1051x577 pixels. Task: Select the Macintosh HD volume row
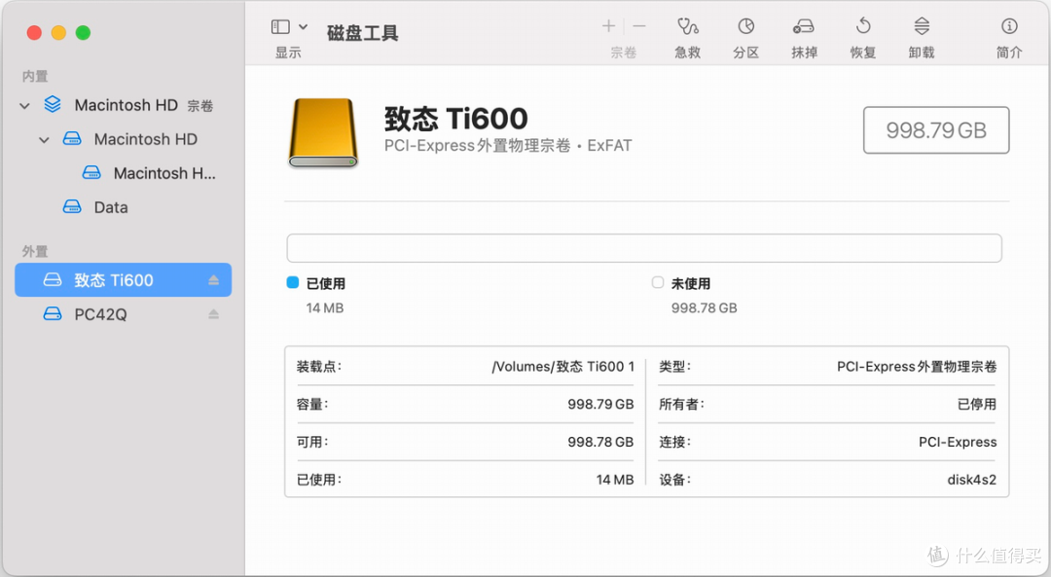[124, 139]
